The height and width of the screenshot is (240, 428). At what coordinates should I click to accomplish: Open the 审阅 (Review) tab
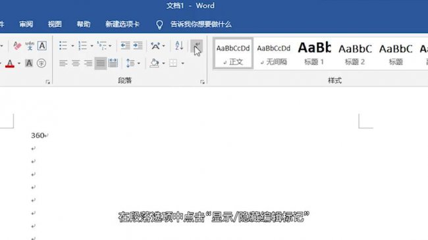(x=26, y=24)
